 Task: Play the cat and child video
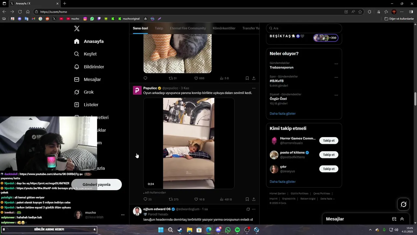[x=189, y=143]
